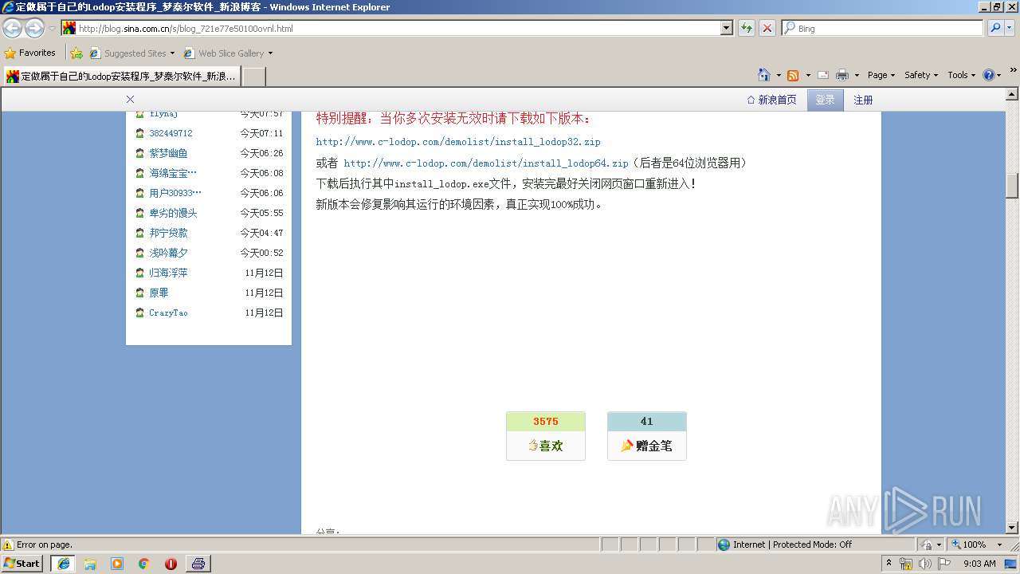Open the Page menu
This screenshot has height=574, width=1020.
[x=881, y=75]
